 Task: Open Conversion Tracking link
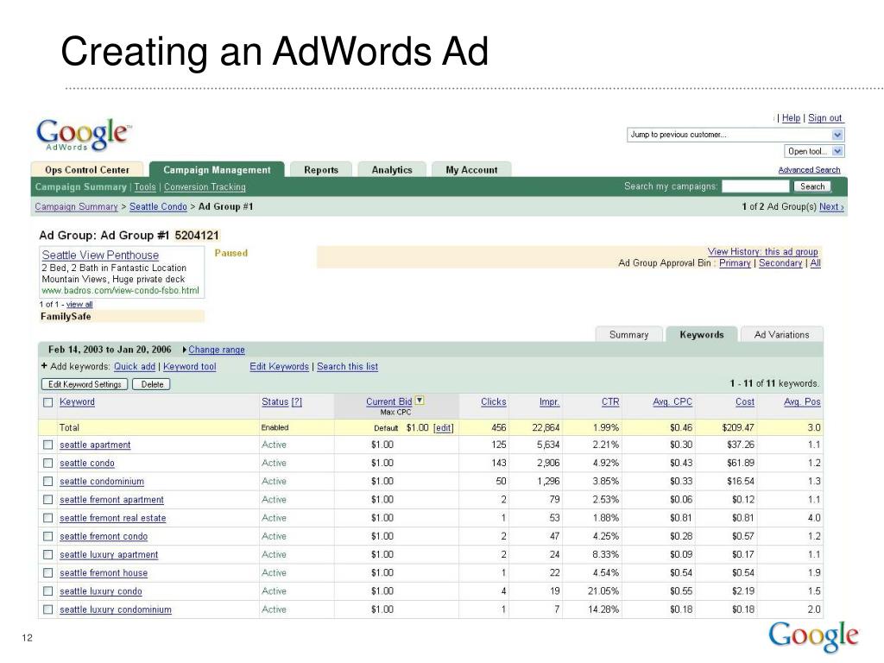pos(205,186)
